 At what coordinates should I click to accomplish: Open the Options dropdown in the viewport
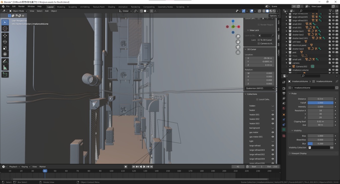[x=274, y=16]
